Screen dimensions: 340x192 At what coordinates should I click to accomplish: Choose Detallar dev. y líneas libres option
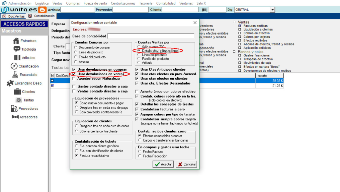[x=139, y=51]
